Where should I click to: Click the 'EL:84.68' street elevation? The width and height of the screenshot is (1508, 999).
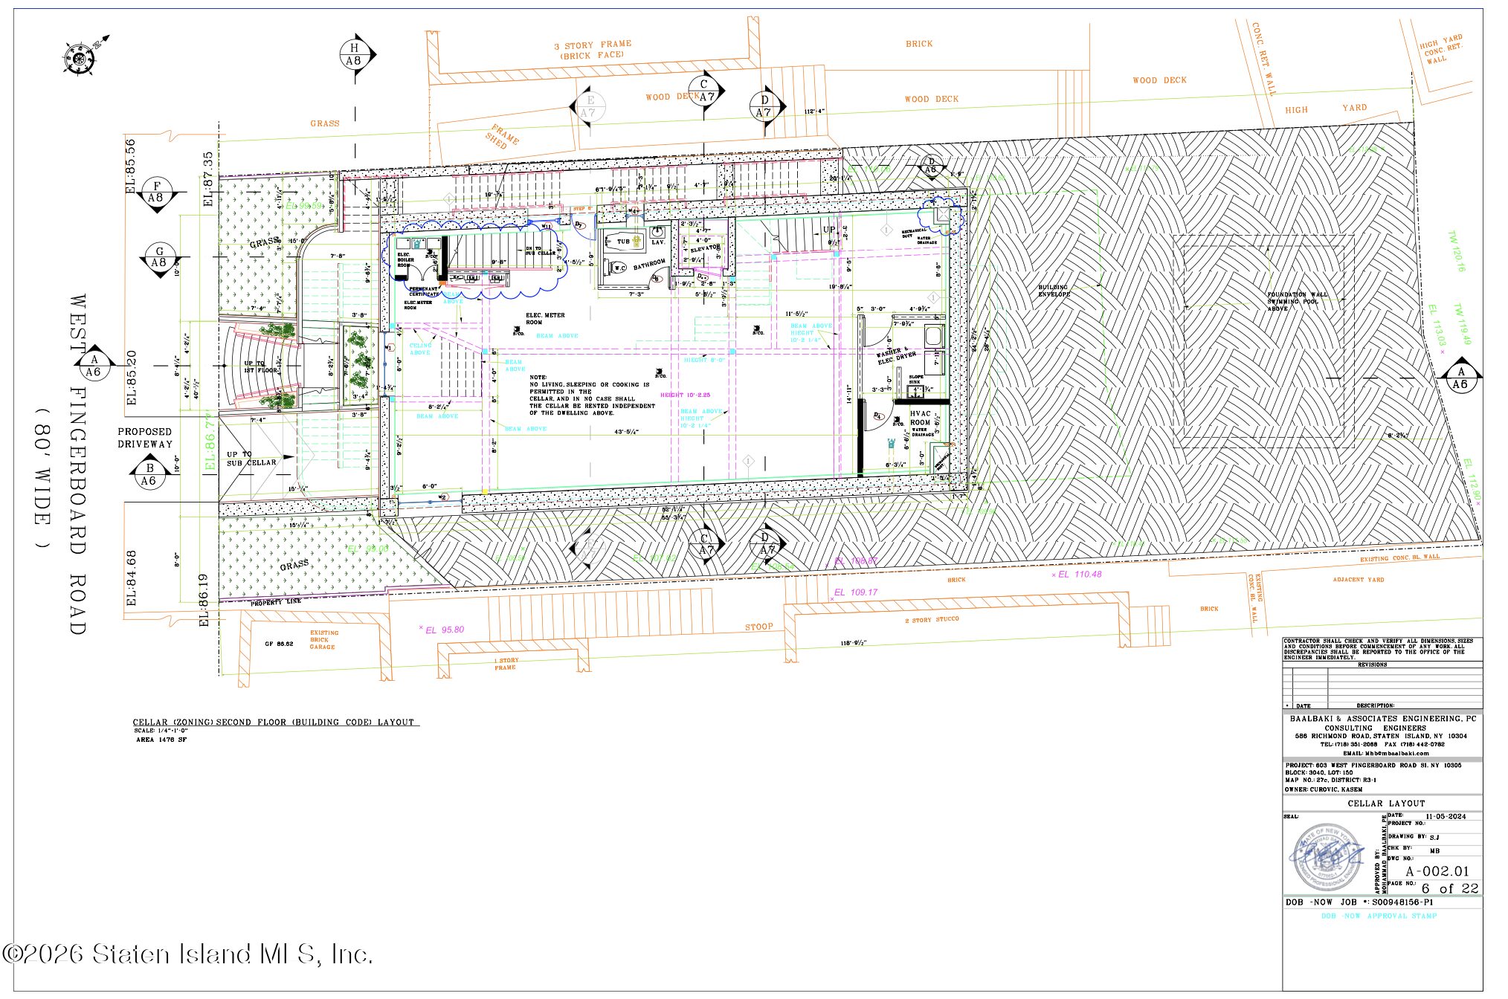point(131,578)
